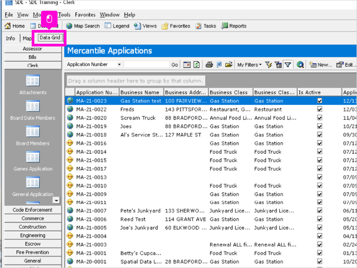This screenshot has width=357, height=268.
Task: Click the filter builder icon
Action: click(278, 65)
